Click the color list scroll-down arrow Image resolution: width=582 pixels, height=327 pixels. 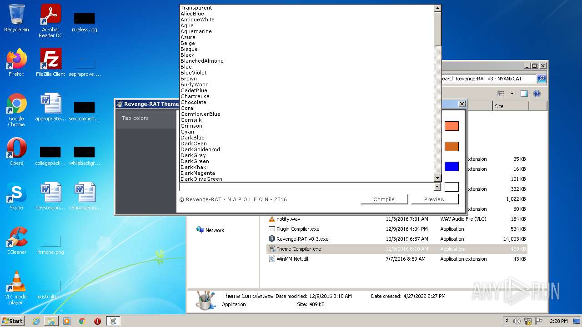pos(437,178)
